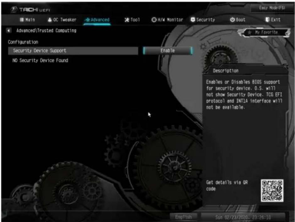Open the Security tab

[x=203, y=20]
